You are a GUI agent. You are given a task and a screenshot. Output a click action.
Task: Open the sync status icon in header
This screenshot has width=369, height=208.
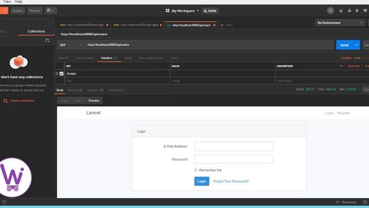(x=330, y=10)
